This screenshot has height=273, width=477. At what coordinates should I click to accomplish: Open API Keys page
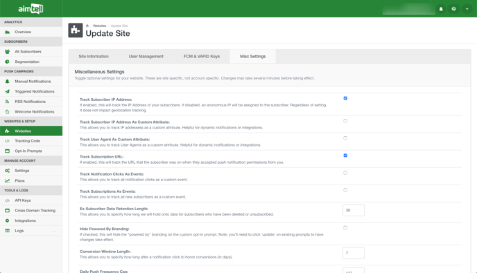(31, 200)
